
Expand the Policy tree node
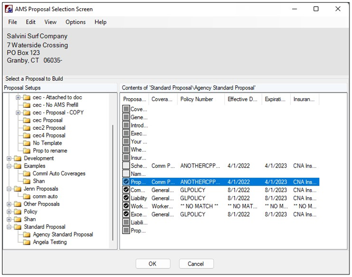(9, 212)
